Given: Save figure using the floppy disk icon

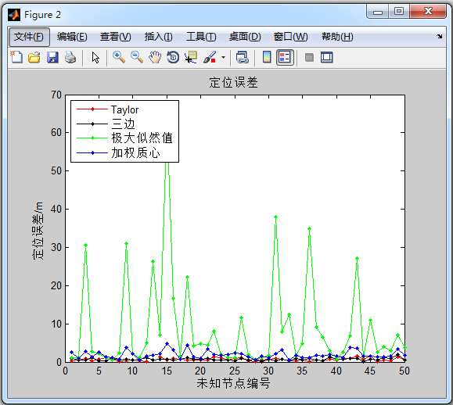Looking at the screenshot, I should [52, 57].
